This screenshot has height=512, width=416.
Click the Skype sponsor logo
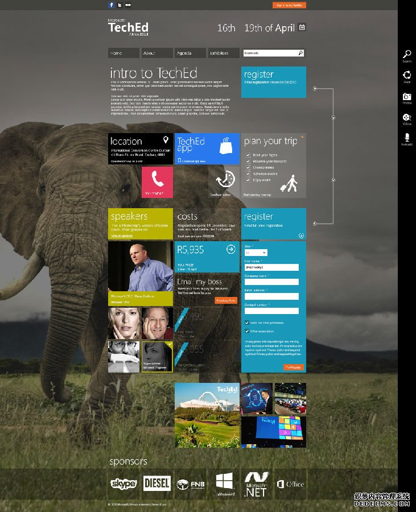coord(123,484)
